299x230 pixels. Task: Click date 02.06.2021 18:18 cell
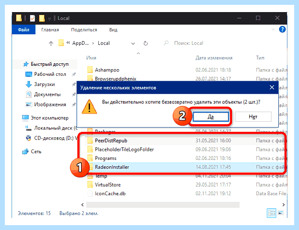tap(213, 70)
